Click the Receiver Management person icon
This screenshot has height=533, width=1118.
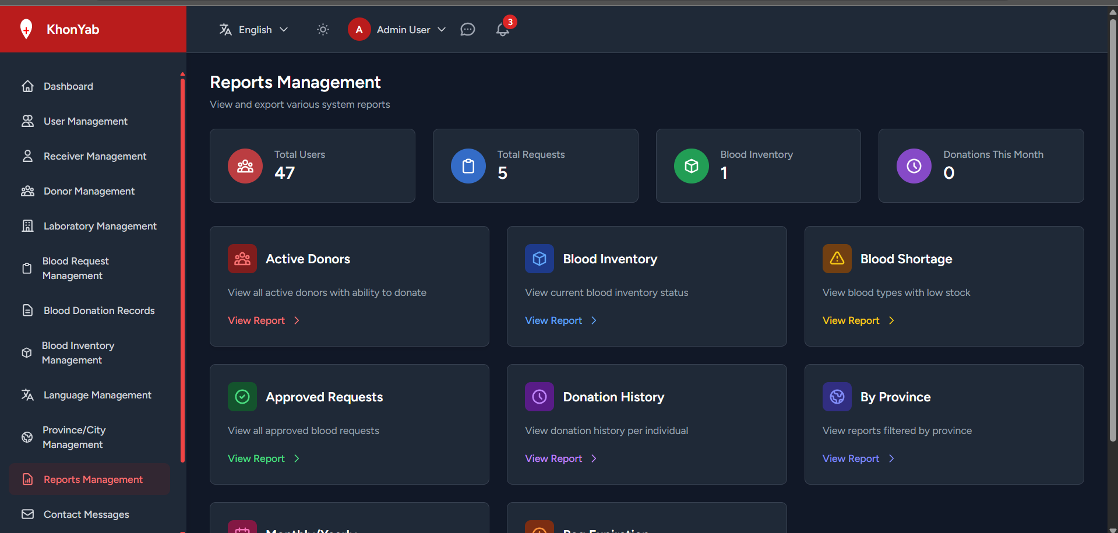pyautogui.click(x=27, y=156)
